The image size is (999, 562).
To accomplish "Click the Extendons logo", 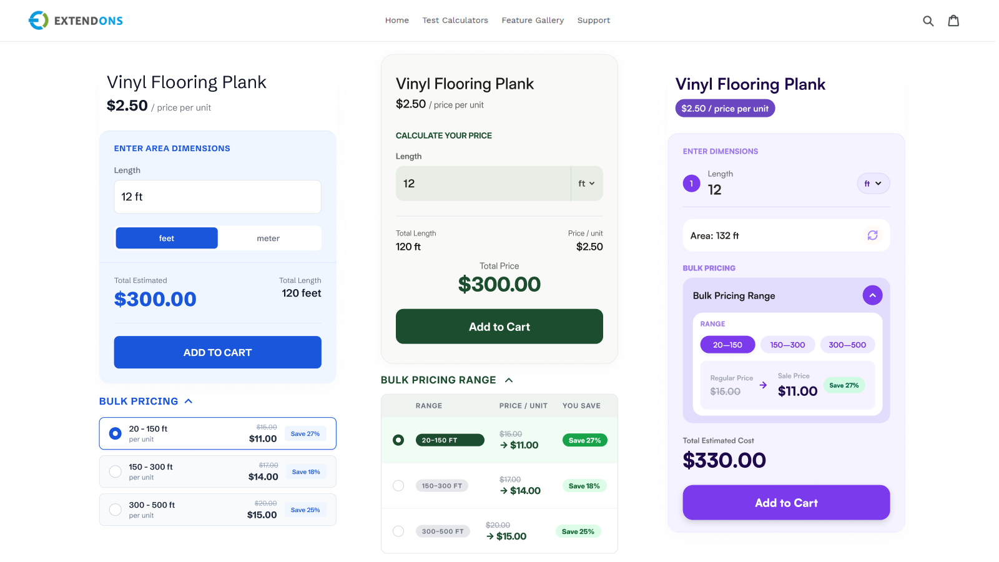I will (x=76, y=21).
